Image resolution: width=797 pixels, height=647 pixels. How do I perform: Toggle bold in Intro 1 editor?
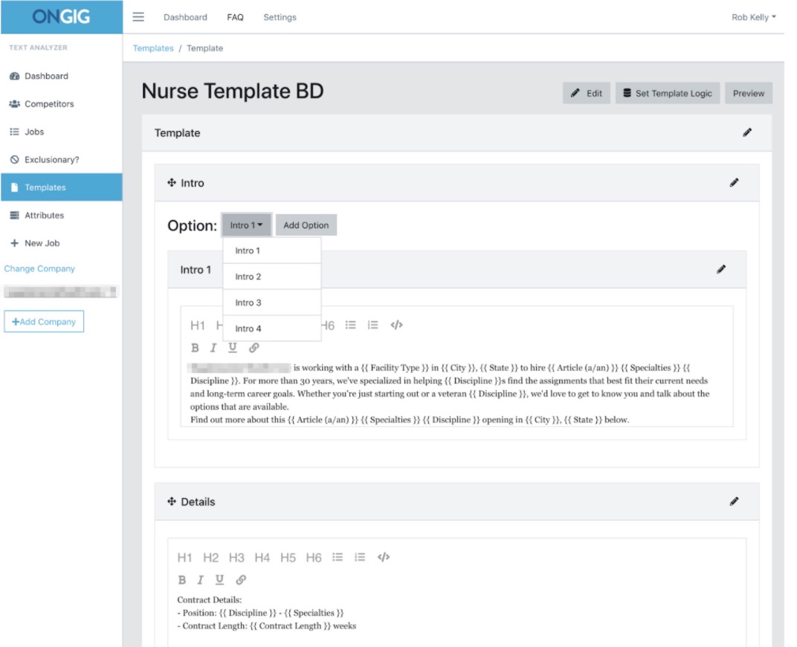[195, 347]
